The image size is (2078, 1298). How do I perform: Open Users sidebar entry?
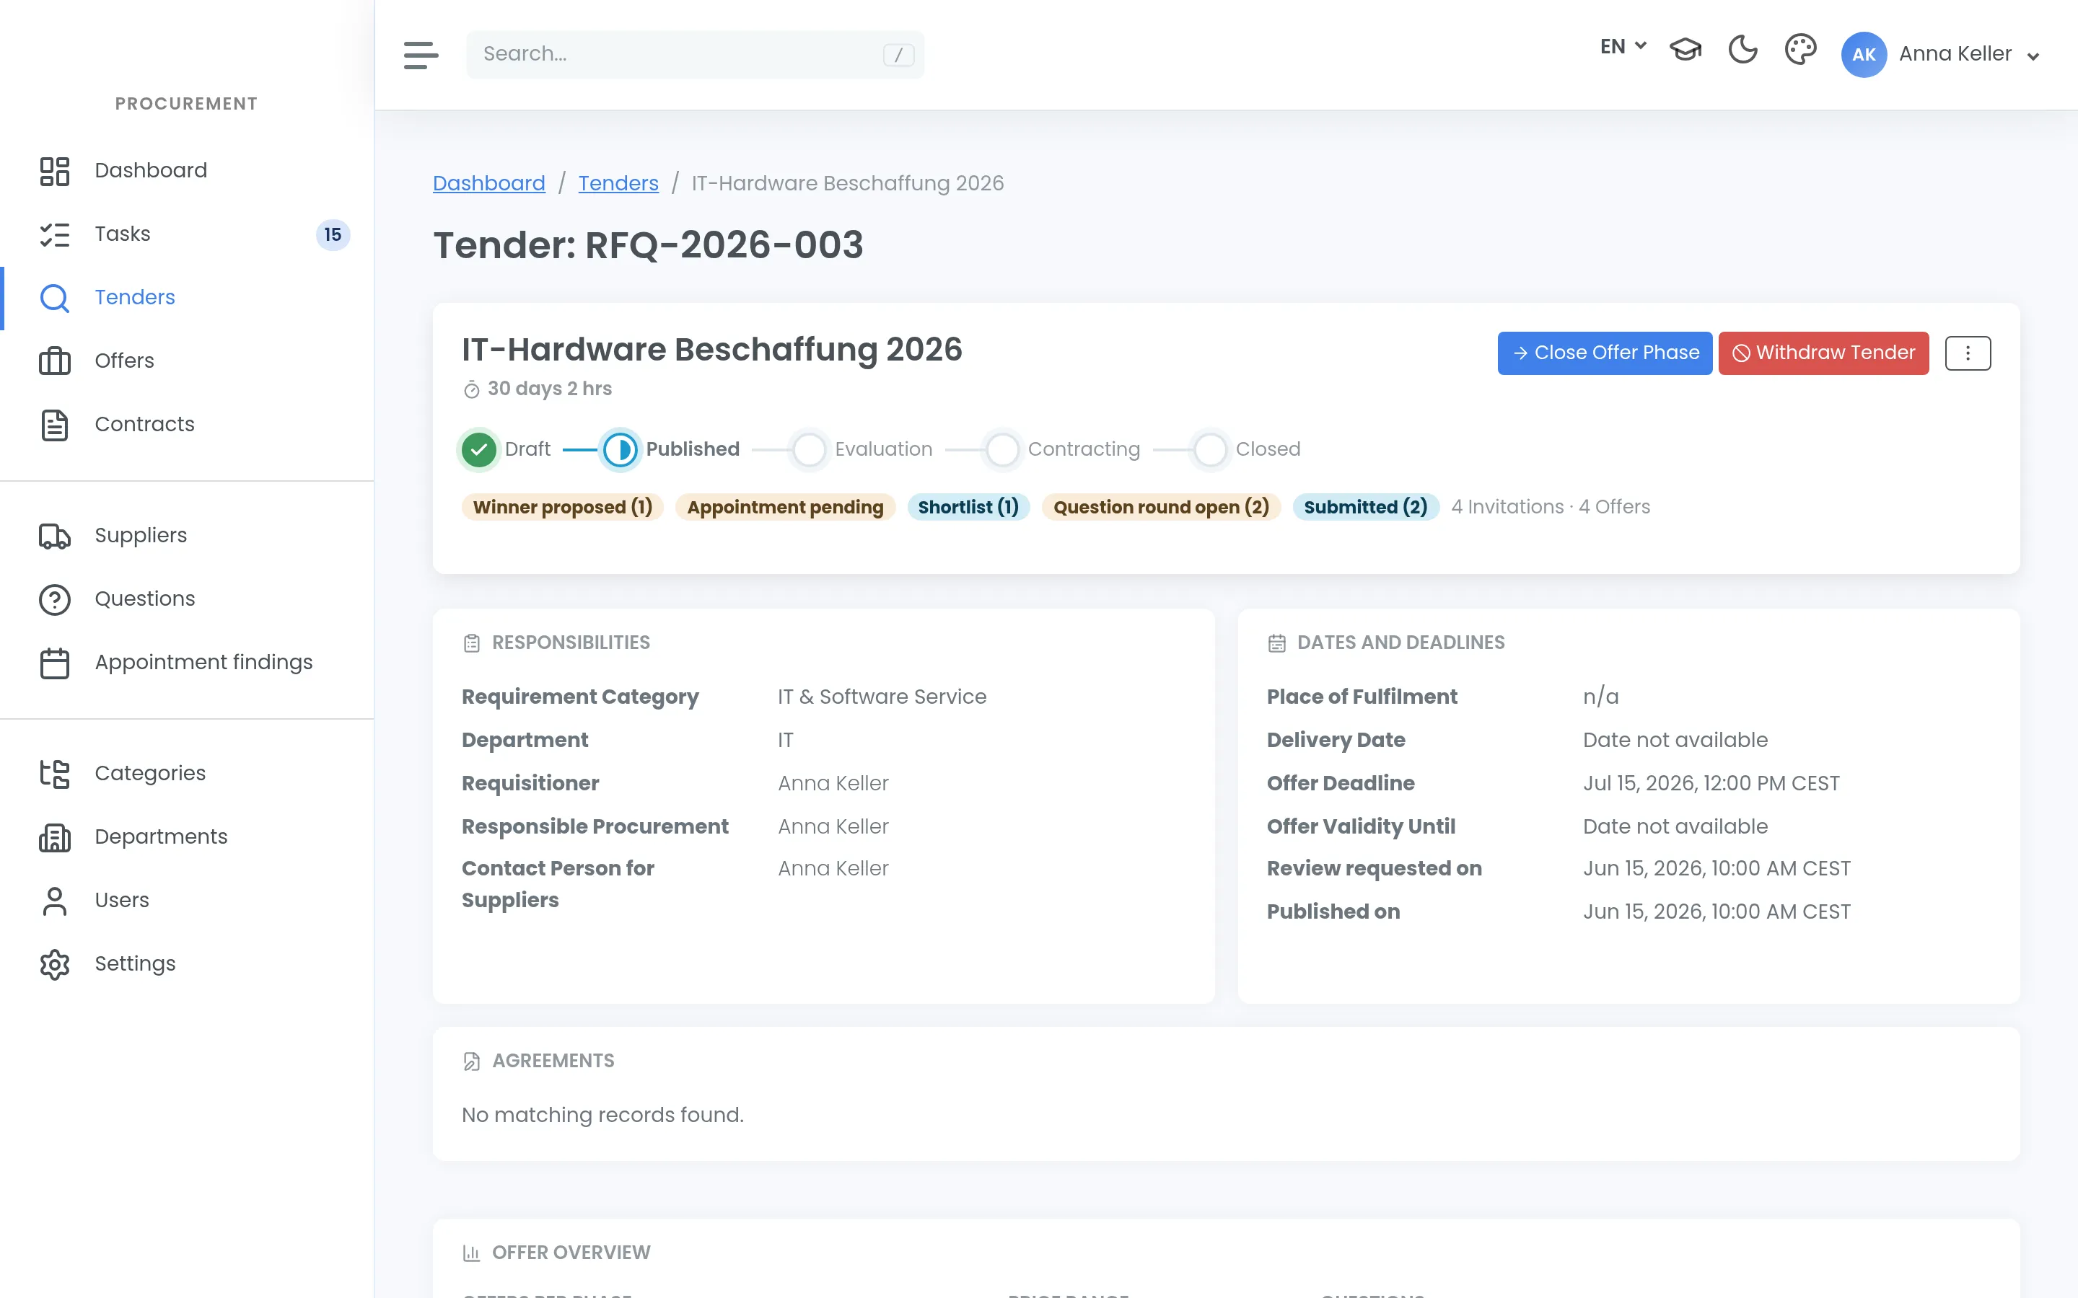point(187,900)
